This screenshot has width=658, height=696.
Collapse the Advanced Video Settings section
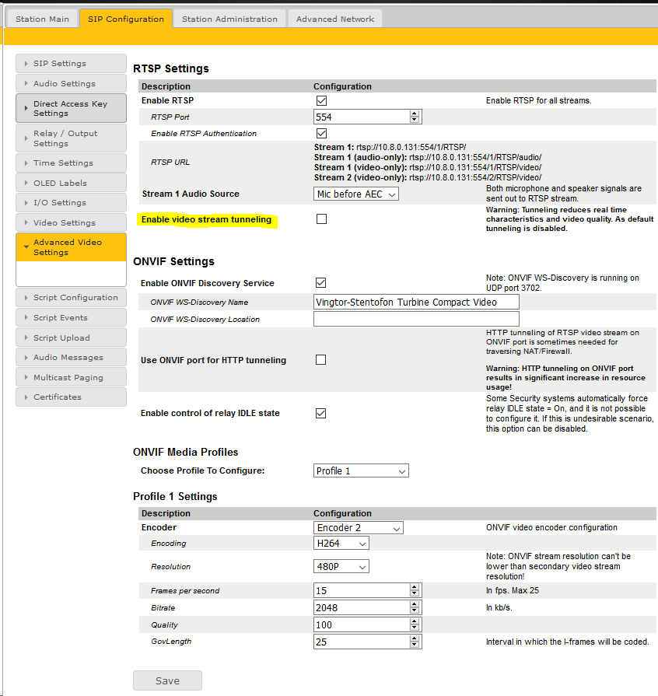click(71, 247)
